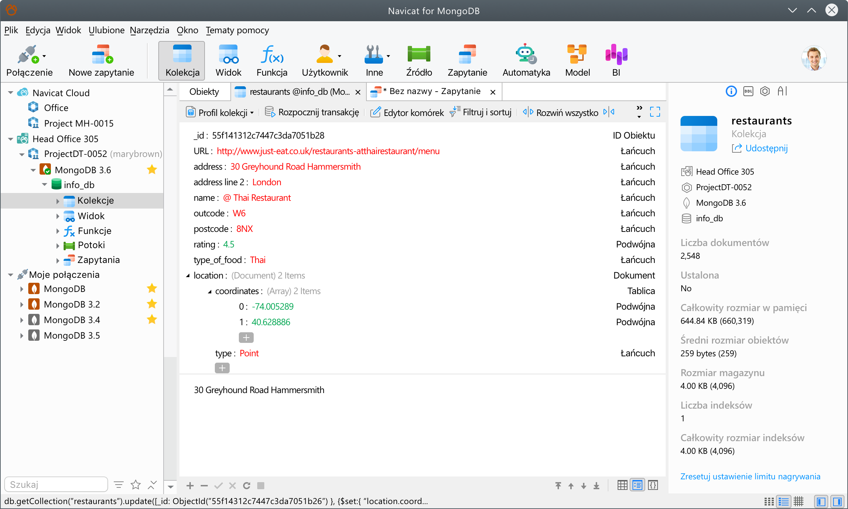Collapse the MongoDB 3.6 connection node
The height and width of the screenshot is (509, 848).
pyautogui.click(x=33, y=170)
